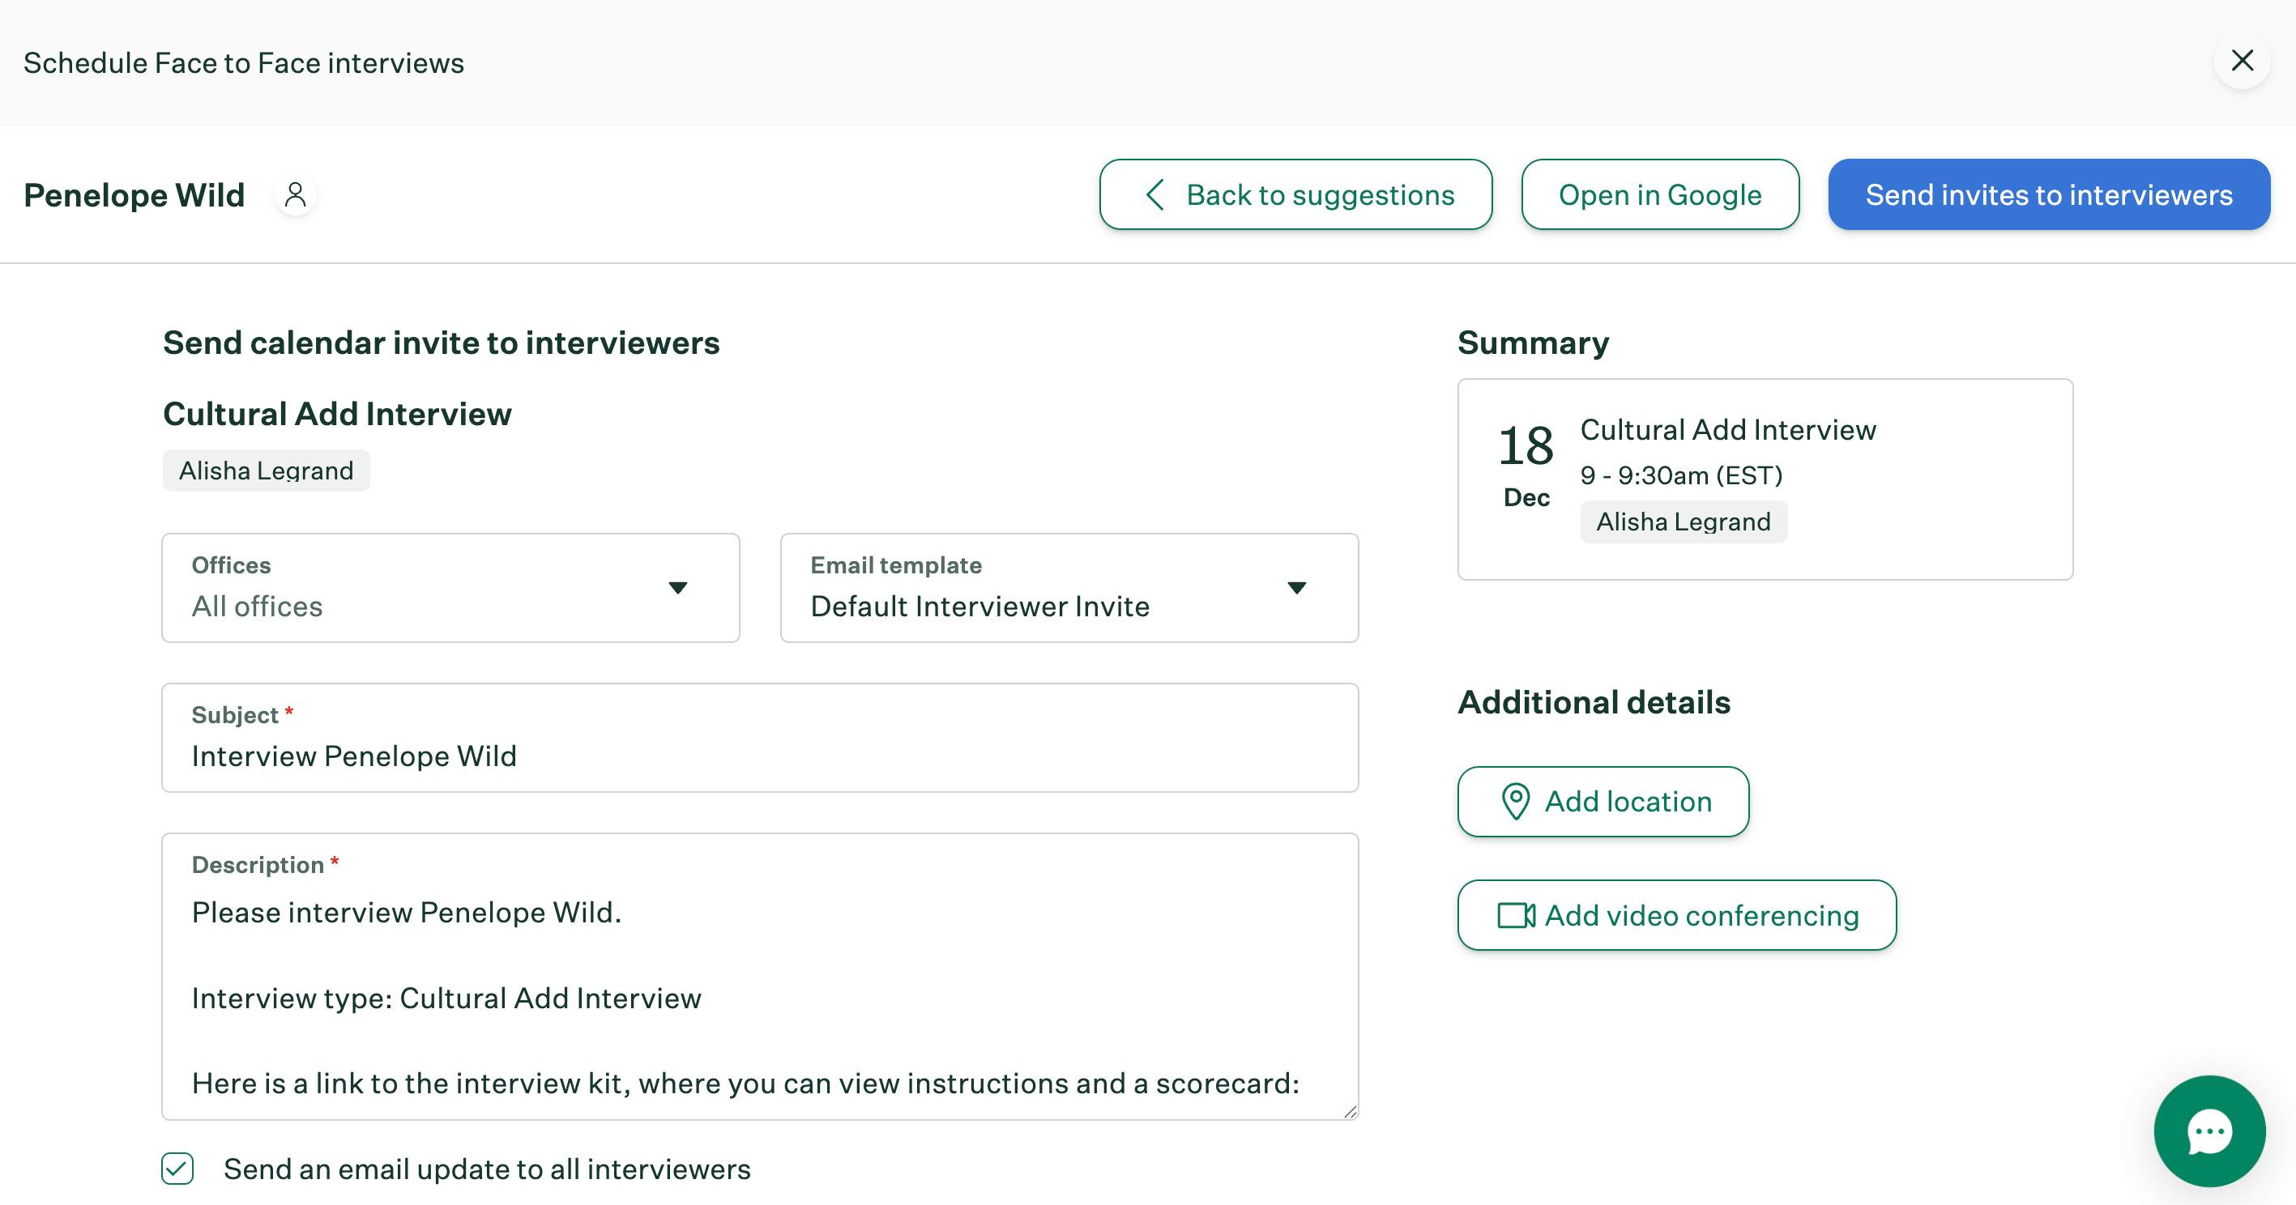Click the Offices dropdown caret arrow

coord(678,587)
